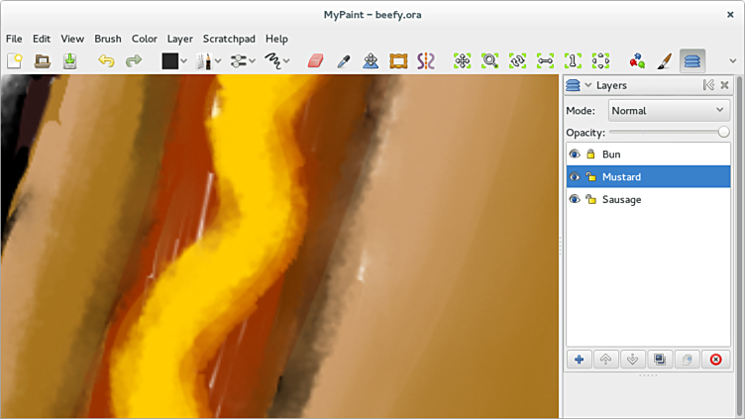Open the layer Mode dropdown showing Normal
The width and height of the screenshot is (745, 419).
669,111
